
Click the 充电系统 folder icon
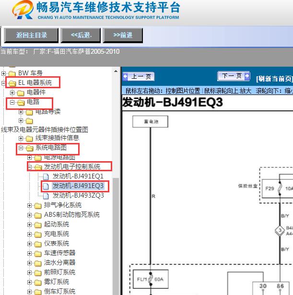38,235
